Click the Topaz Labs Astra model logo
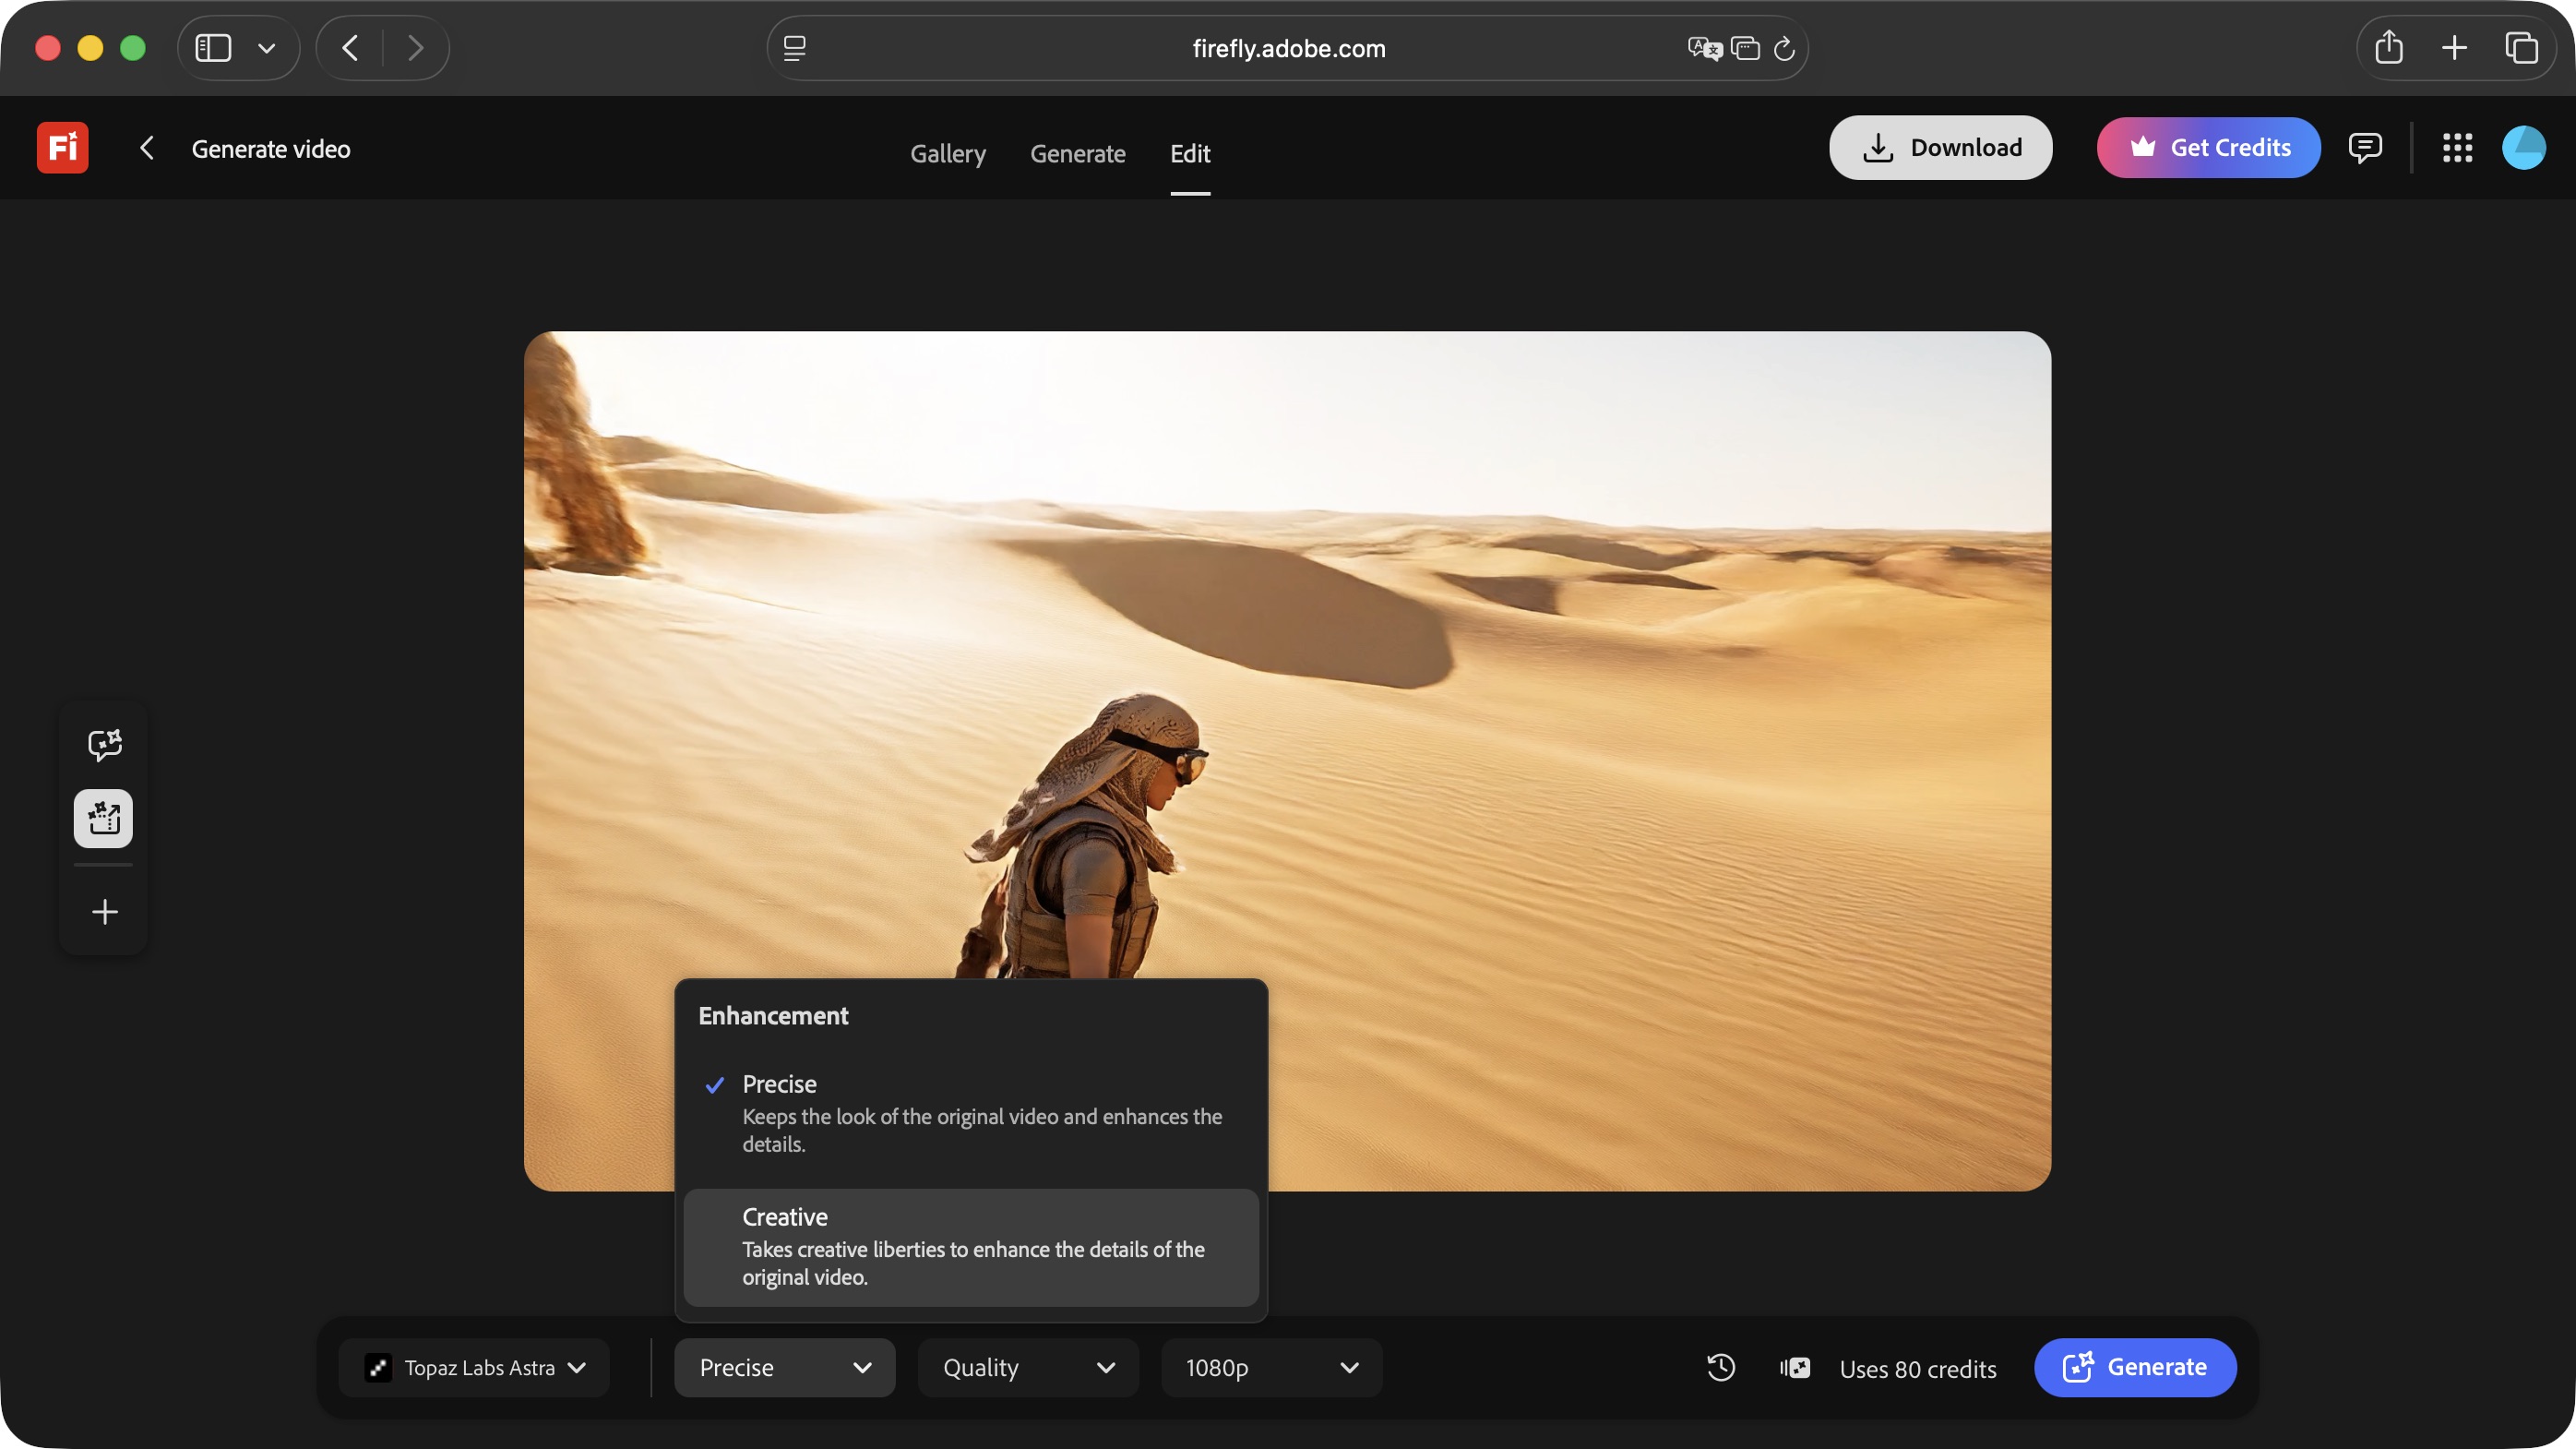The image size is (2576, 1449). tap(378, 1367)
